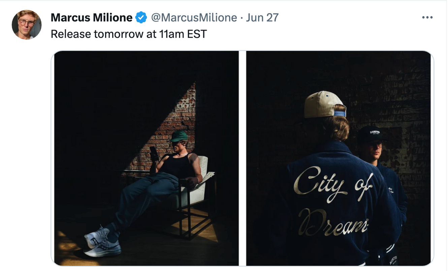This screenshot has width=448, height=271.
Task: Open the @MarcusMilione handle link
Action: pos(194,17)
